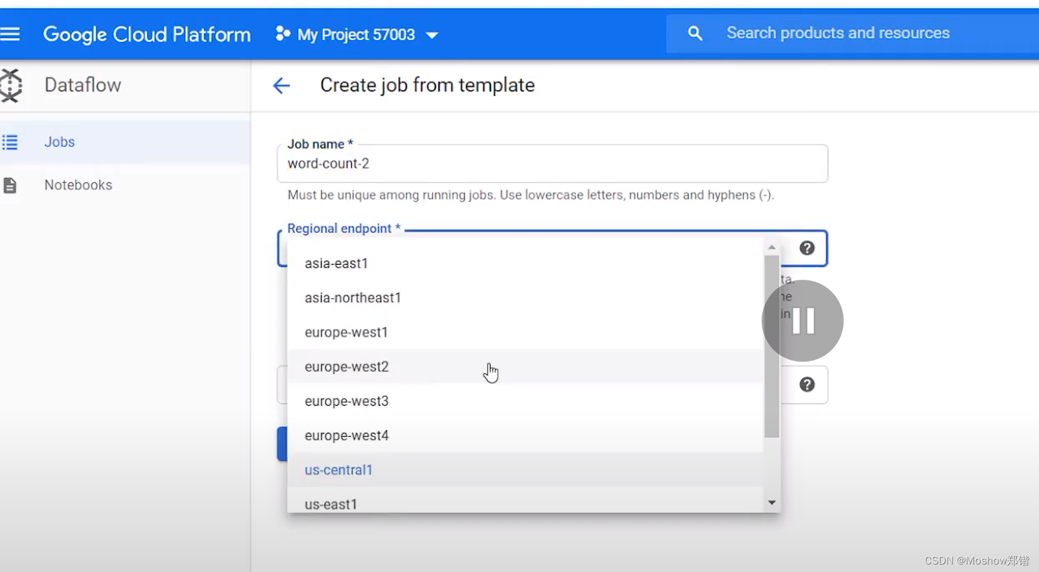
Task: Click the Dataflow heading in the sidebar
Action: pos(83,85)
